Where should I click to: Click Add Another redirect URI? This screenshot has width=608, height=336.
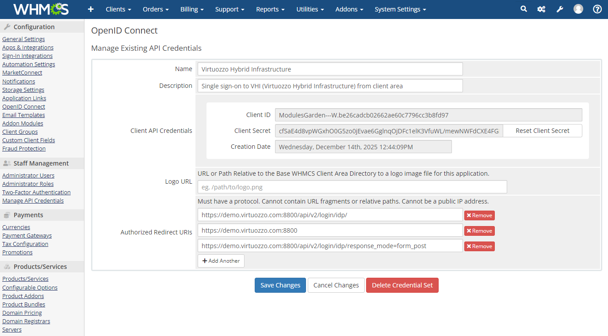[x=221, y=260]
